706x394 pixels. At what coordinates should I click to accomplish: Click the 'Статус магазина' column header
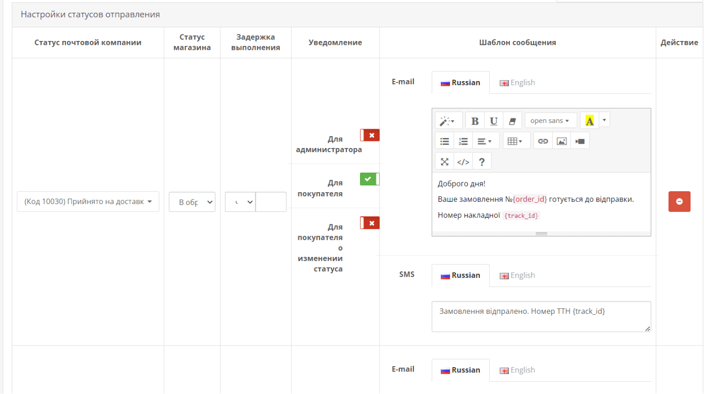coord(192,42)
